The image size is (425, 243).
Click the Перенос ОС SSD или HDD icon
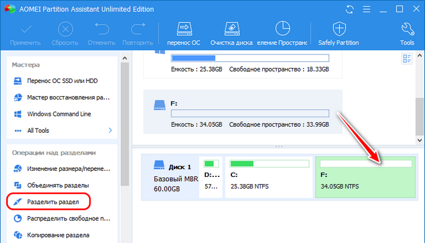point(18,81)
